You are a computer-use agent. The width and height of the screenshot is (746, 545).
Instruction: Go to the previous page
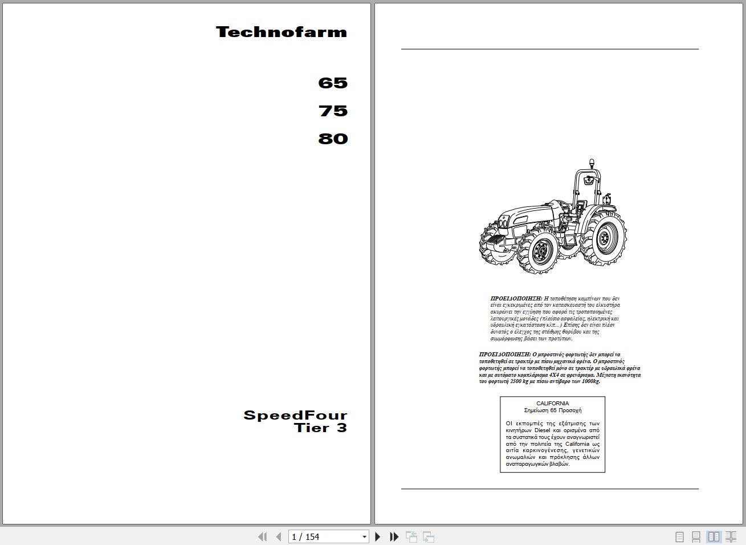coord(278,536)
